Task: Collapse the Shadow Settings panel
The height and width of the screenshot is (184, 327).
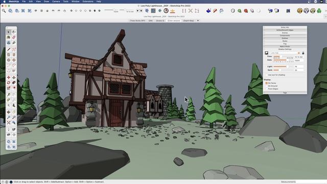Action: 285,49
